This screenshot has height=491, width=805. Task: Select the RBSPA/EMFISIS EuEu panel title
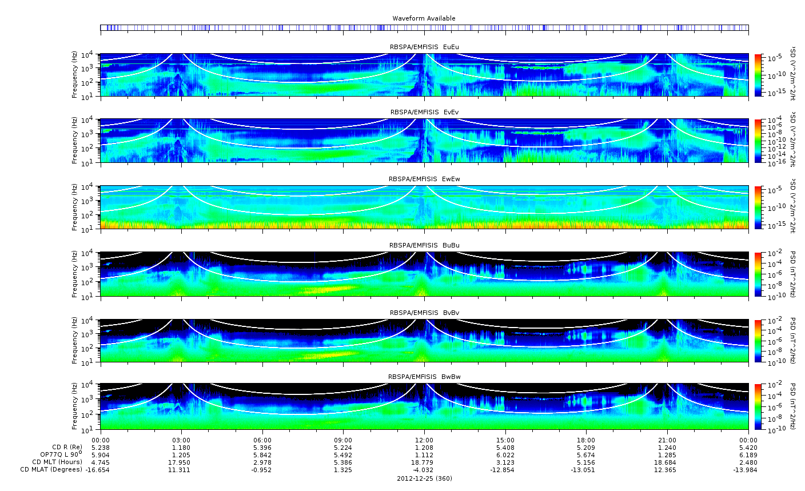(x=424, y=47)
